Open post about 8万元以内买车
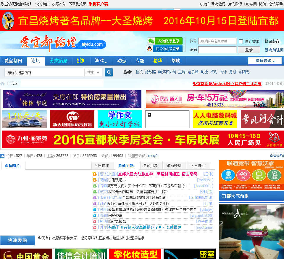This screenshot has height=259, width=284. coord(148,186)
